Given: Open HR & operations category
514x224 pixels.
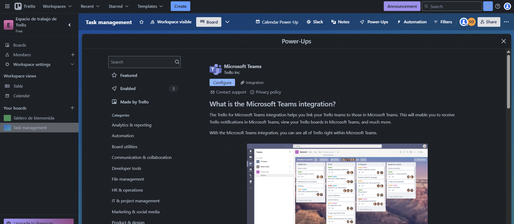Looking at the screenshot, I should [127, 190].
